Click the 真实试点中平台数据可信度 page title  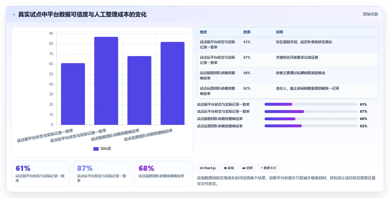tap(82, 14)
